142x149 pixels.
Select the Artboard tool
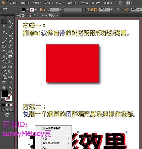4,82
